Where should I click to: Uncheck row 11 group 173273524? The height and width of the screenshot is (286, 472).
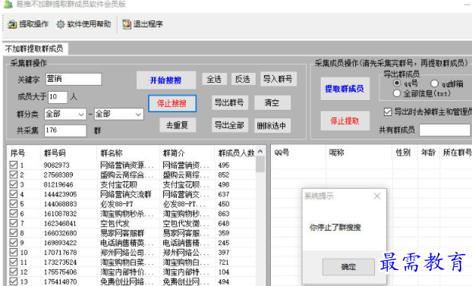[x=14, y=262]
